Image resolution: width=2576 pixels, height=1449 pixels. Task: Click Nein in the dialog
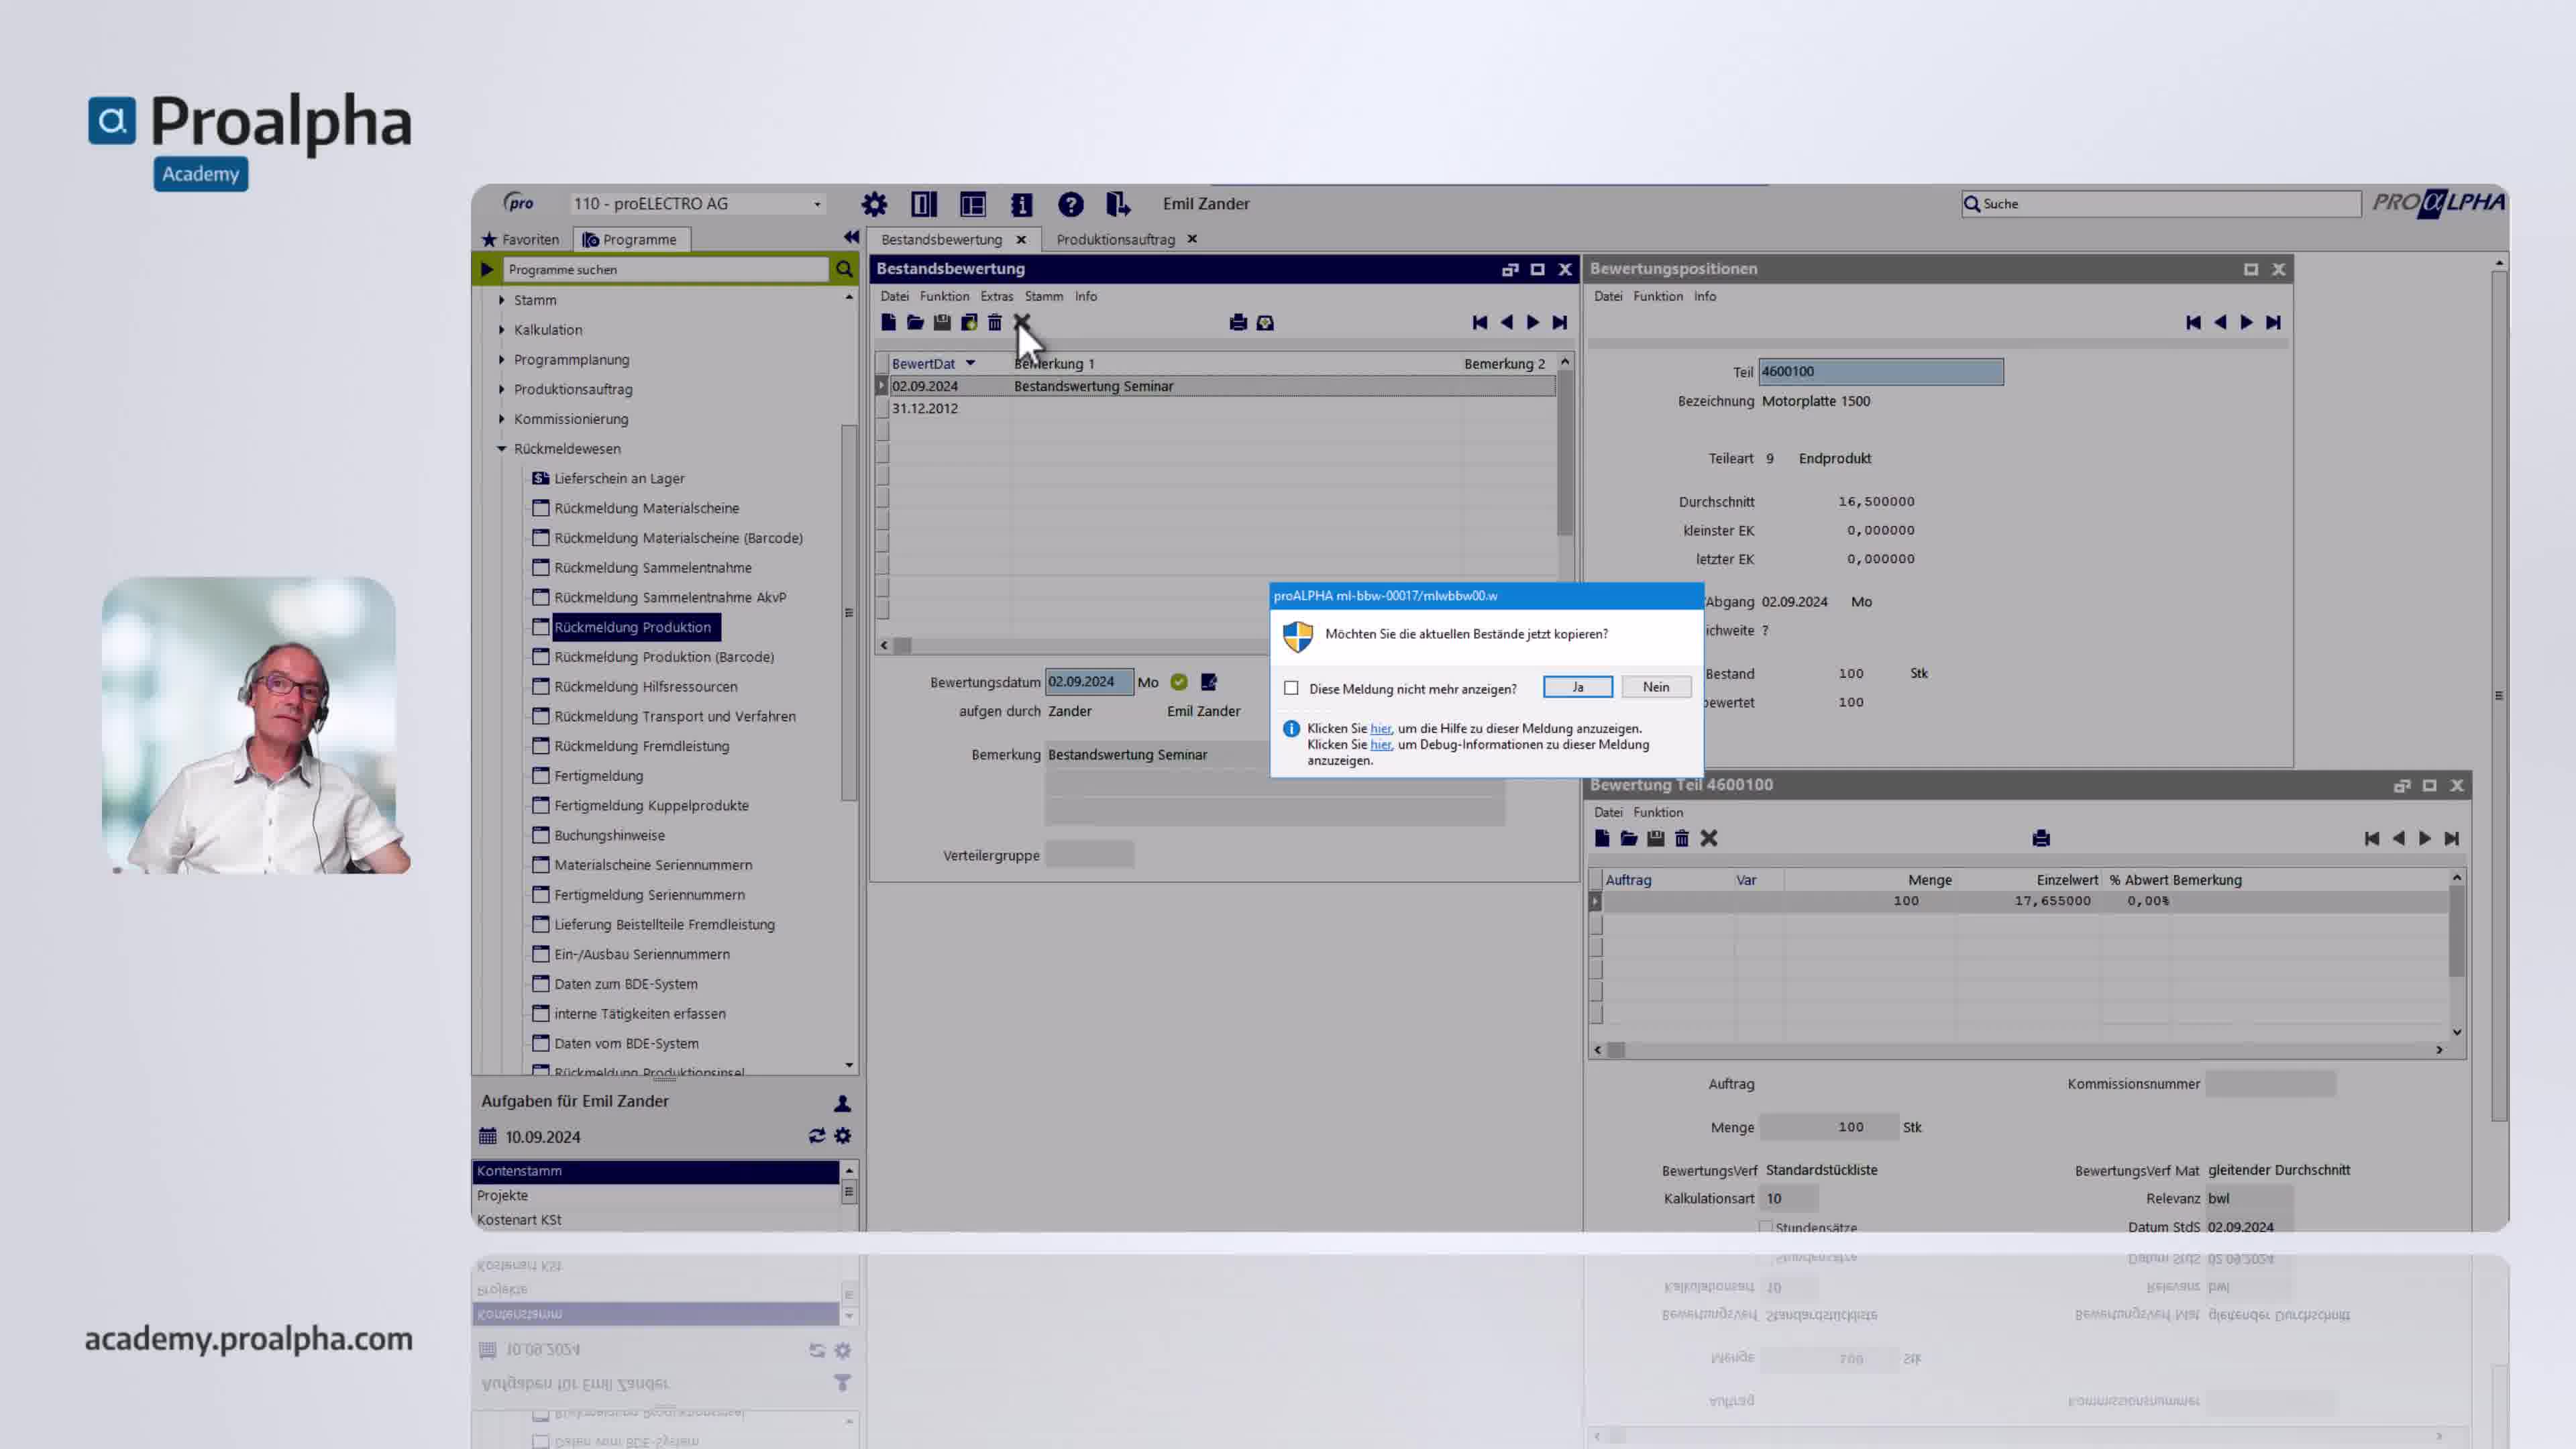1655,687
